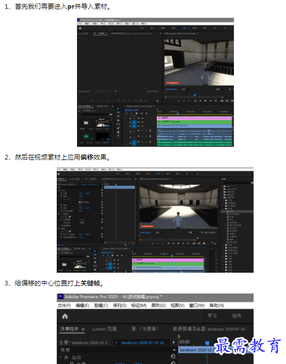Toggle top video track eye in step 1 timeline
286x364 pixels.
click(x=142, y=118)
